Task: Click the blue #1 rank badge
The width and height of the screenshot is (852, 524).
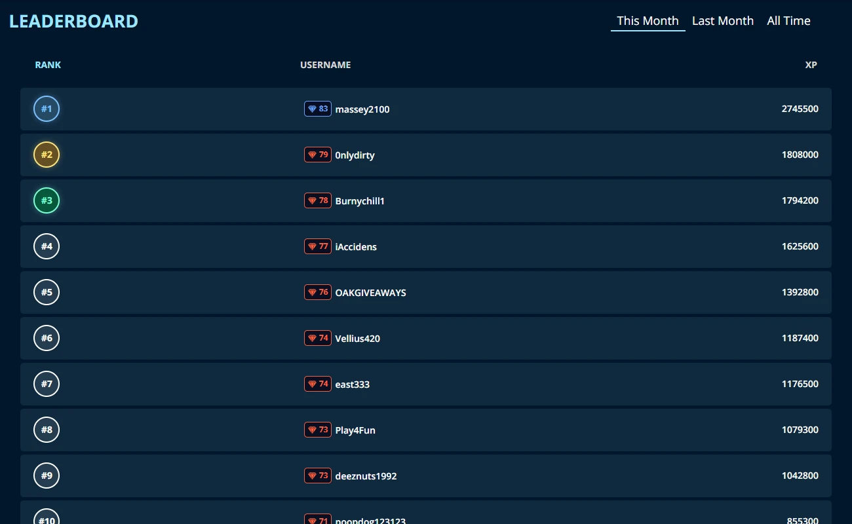Action: tap(47, 109)
